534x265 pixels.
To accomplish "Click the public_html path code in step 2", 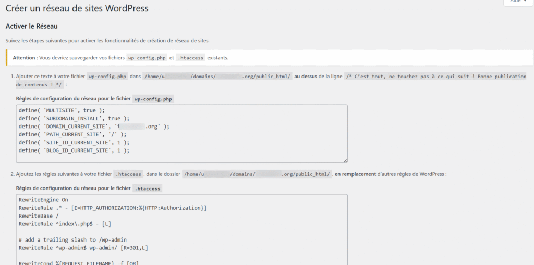I will coord(257,174).
